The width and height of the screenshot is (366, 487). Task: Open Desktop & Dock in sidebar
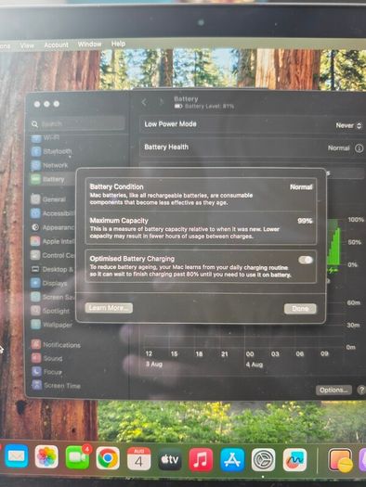click(x=52, y=269)
